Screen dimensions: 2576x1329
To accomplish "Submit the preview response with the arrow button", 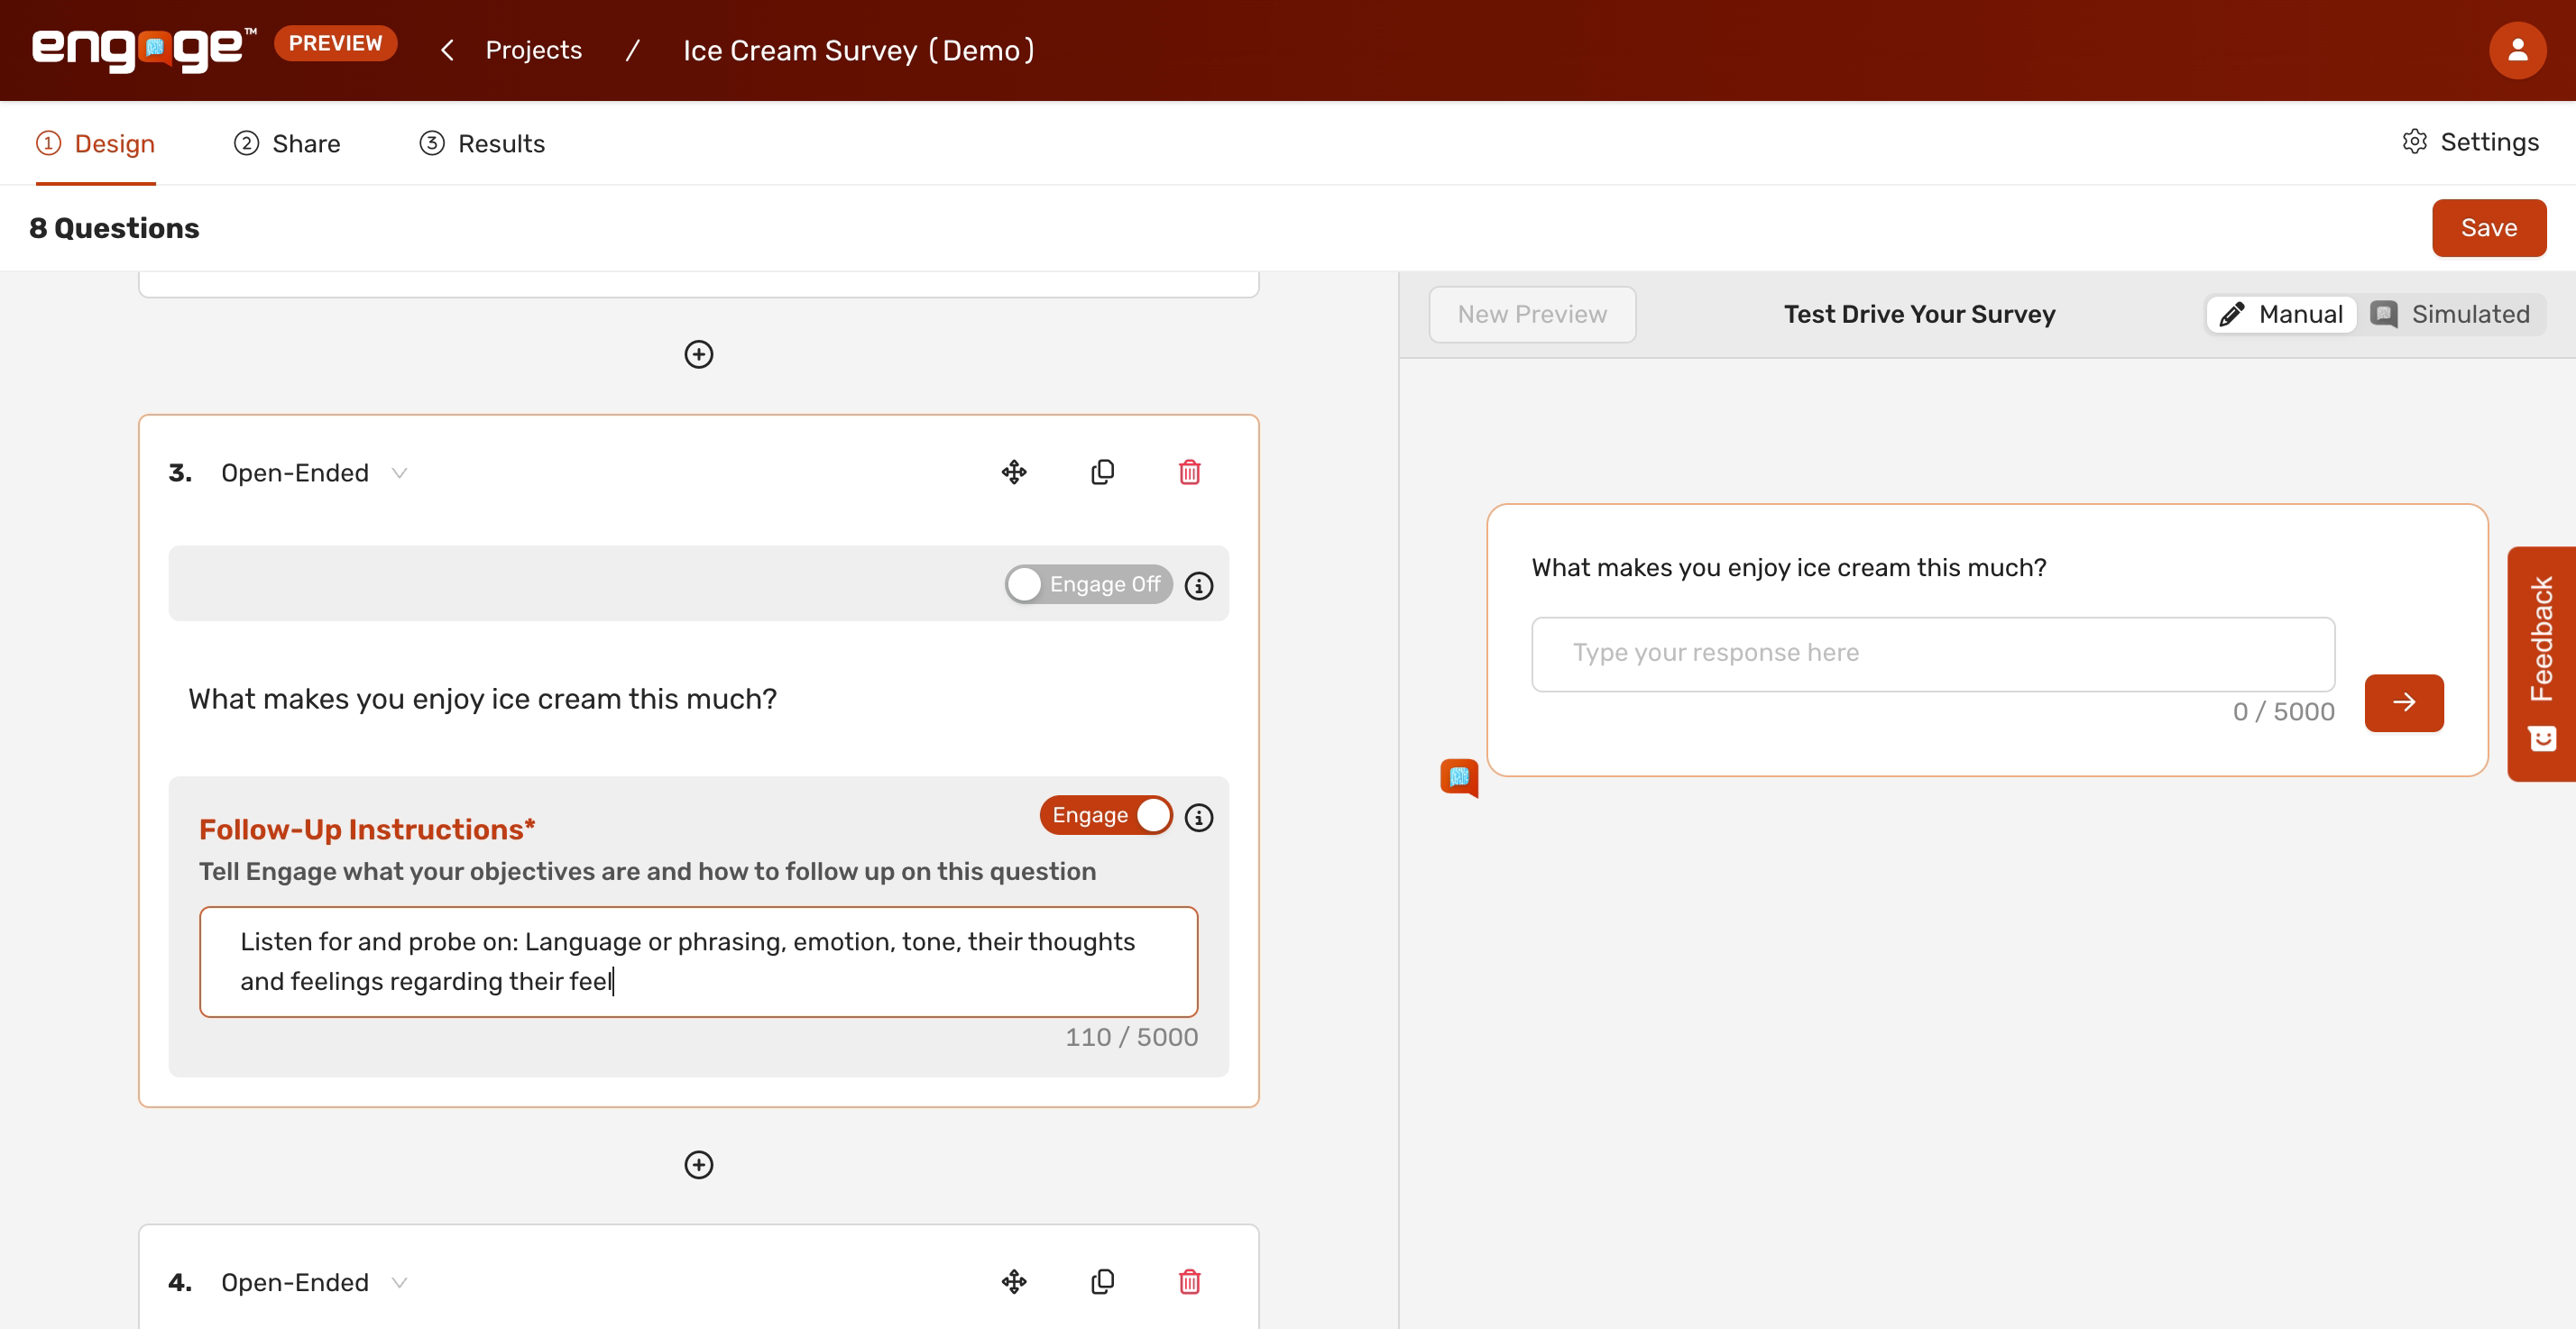I will pos(2404,703).
